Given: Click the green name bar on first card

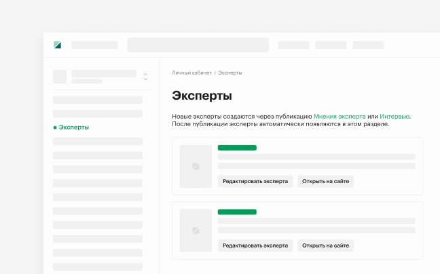Looking at the screenshot, I should [237, 148].
